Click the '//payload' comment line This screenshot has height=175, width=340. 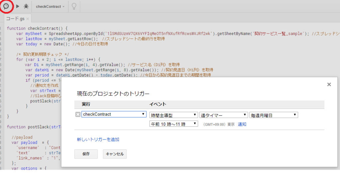(x=22, y=137)
